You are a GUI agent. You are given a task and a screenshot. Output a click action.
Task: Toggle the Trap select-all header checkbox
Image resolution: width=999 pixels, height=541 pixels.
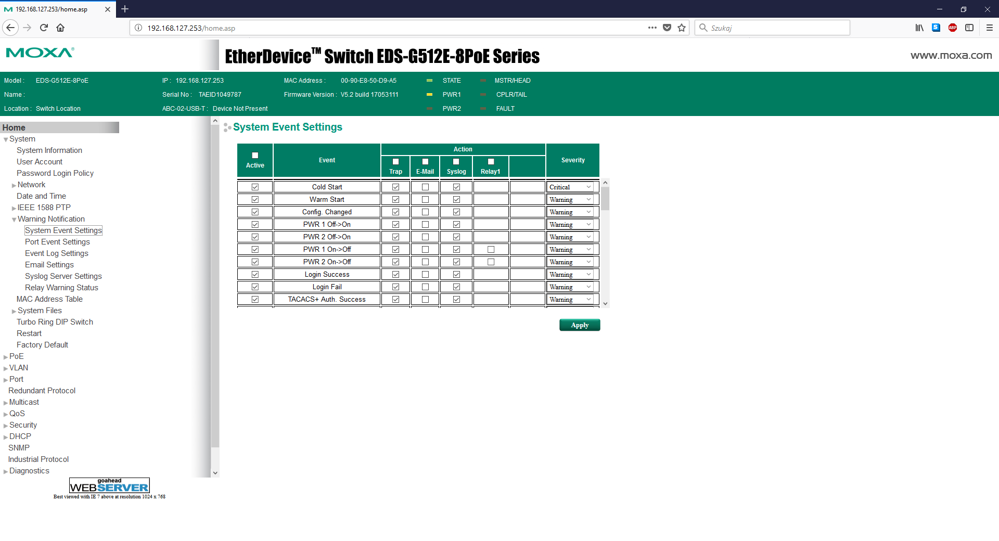(395, 162)
